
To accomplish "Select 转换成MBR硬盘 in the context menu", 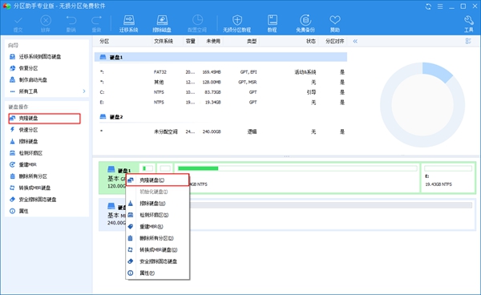I will coord(158,250).
